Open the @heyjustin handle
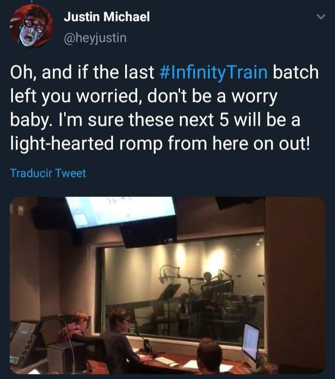335x379 pixels. point(95,38)
